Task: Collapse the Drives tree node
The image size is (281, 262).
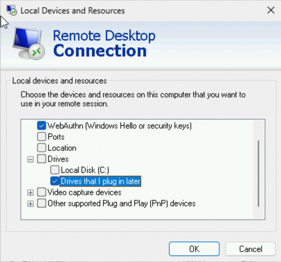Action: coord(31,159)
